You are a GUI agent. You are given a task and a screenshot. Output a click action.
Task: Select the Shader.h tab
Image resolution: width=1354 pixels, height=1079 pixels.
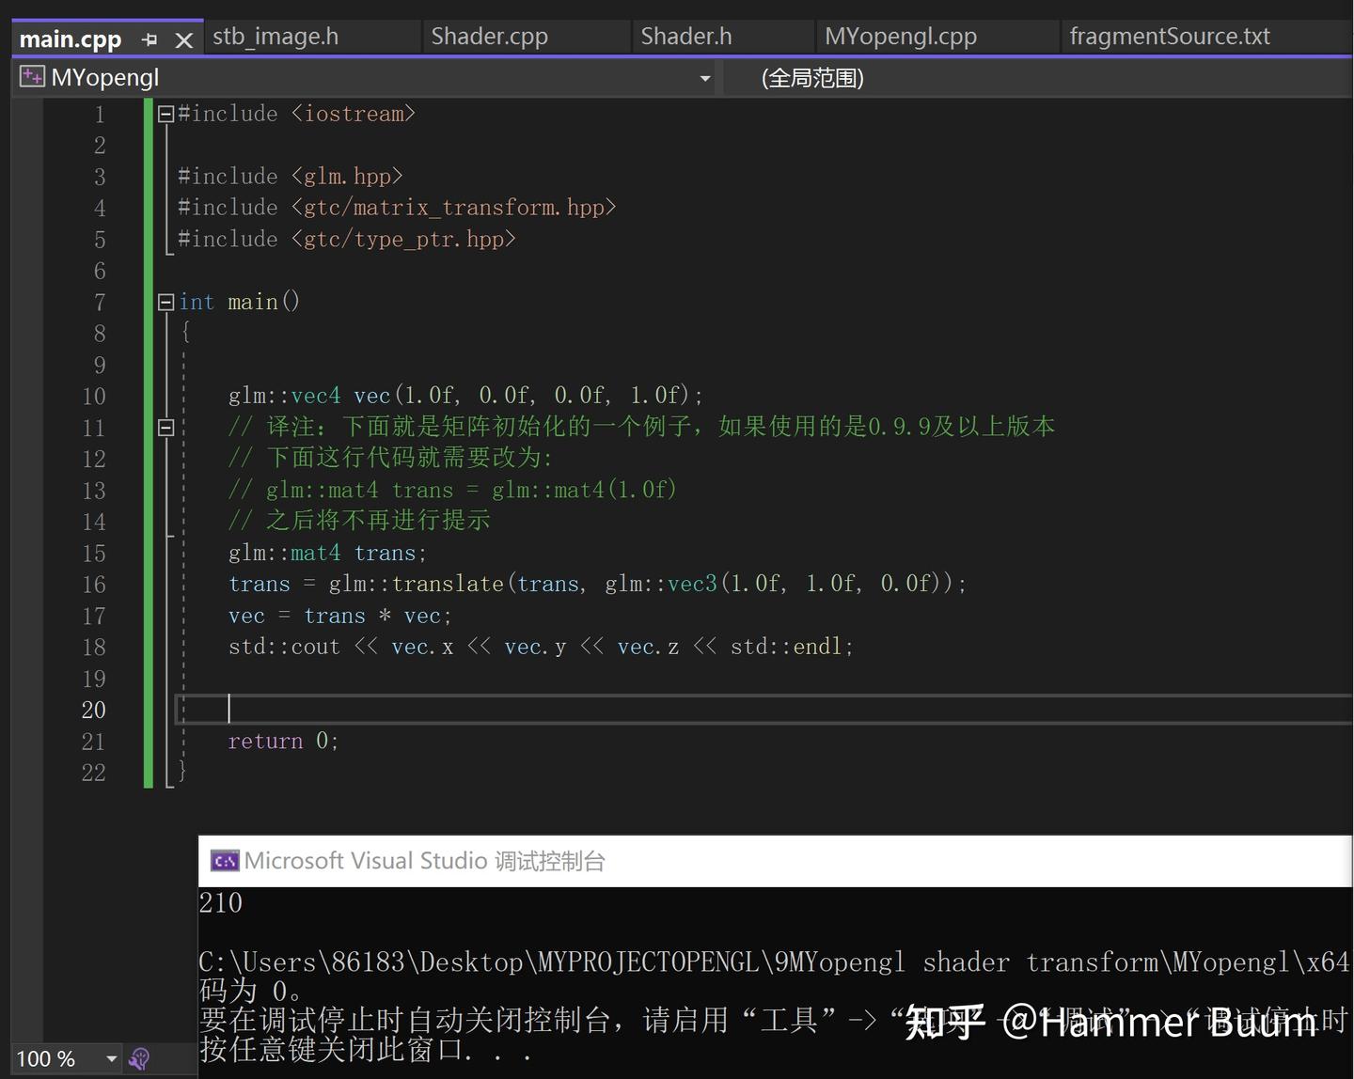point(685,36)
